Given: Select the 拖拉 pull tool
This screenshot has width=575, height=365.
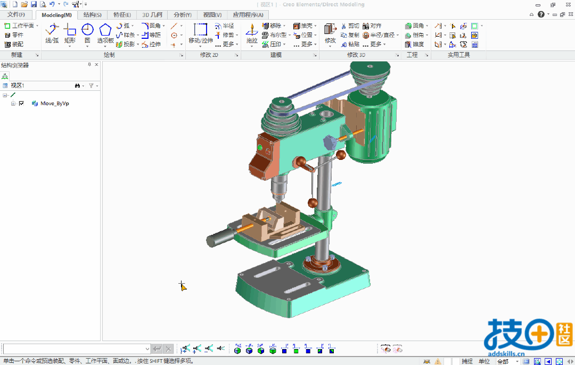Looking at the screenshot, I should click(251, 33).
